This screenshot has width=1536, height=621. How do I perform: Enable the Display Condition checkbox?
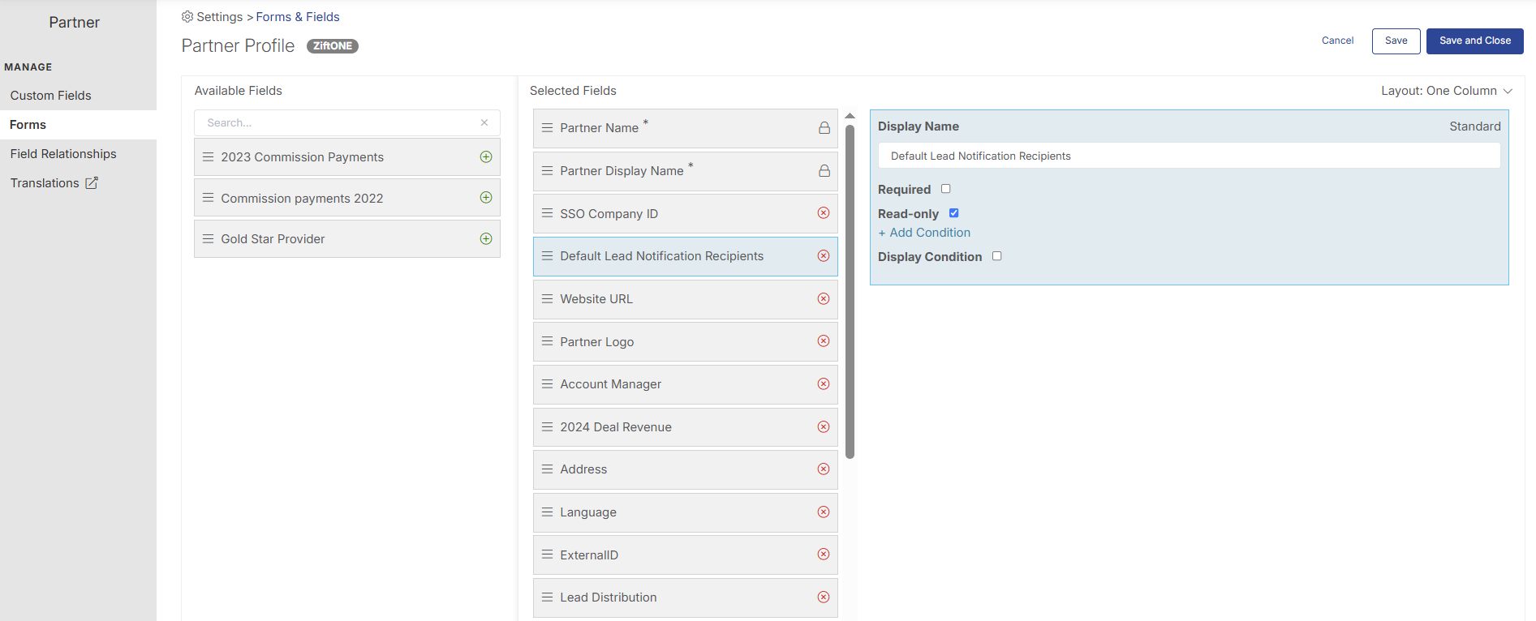tap(997, 256)
